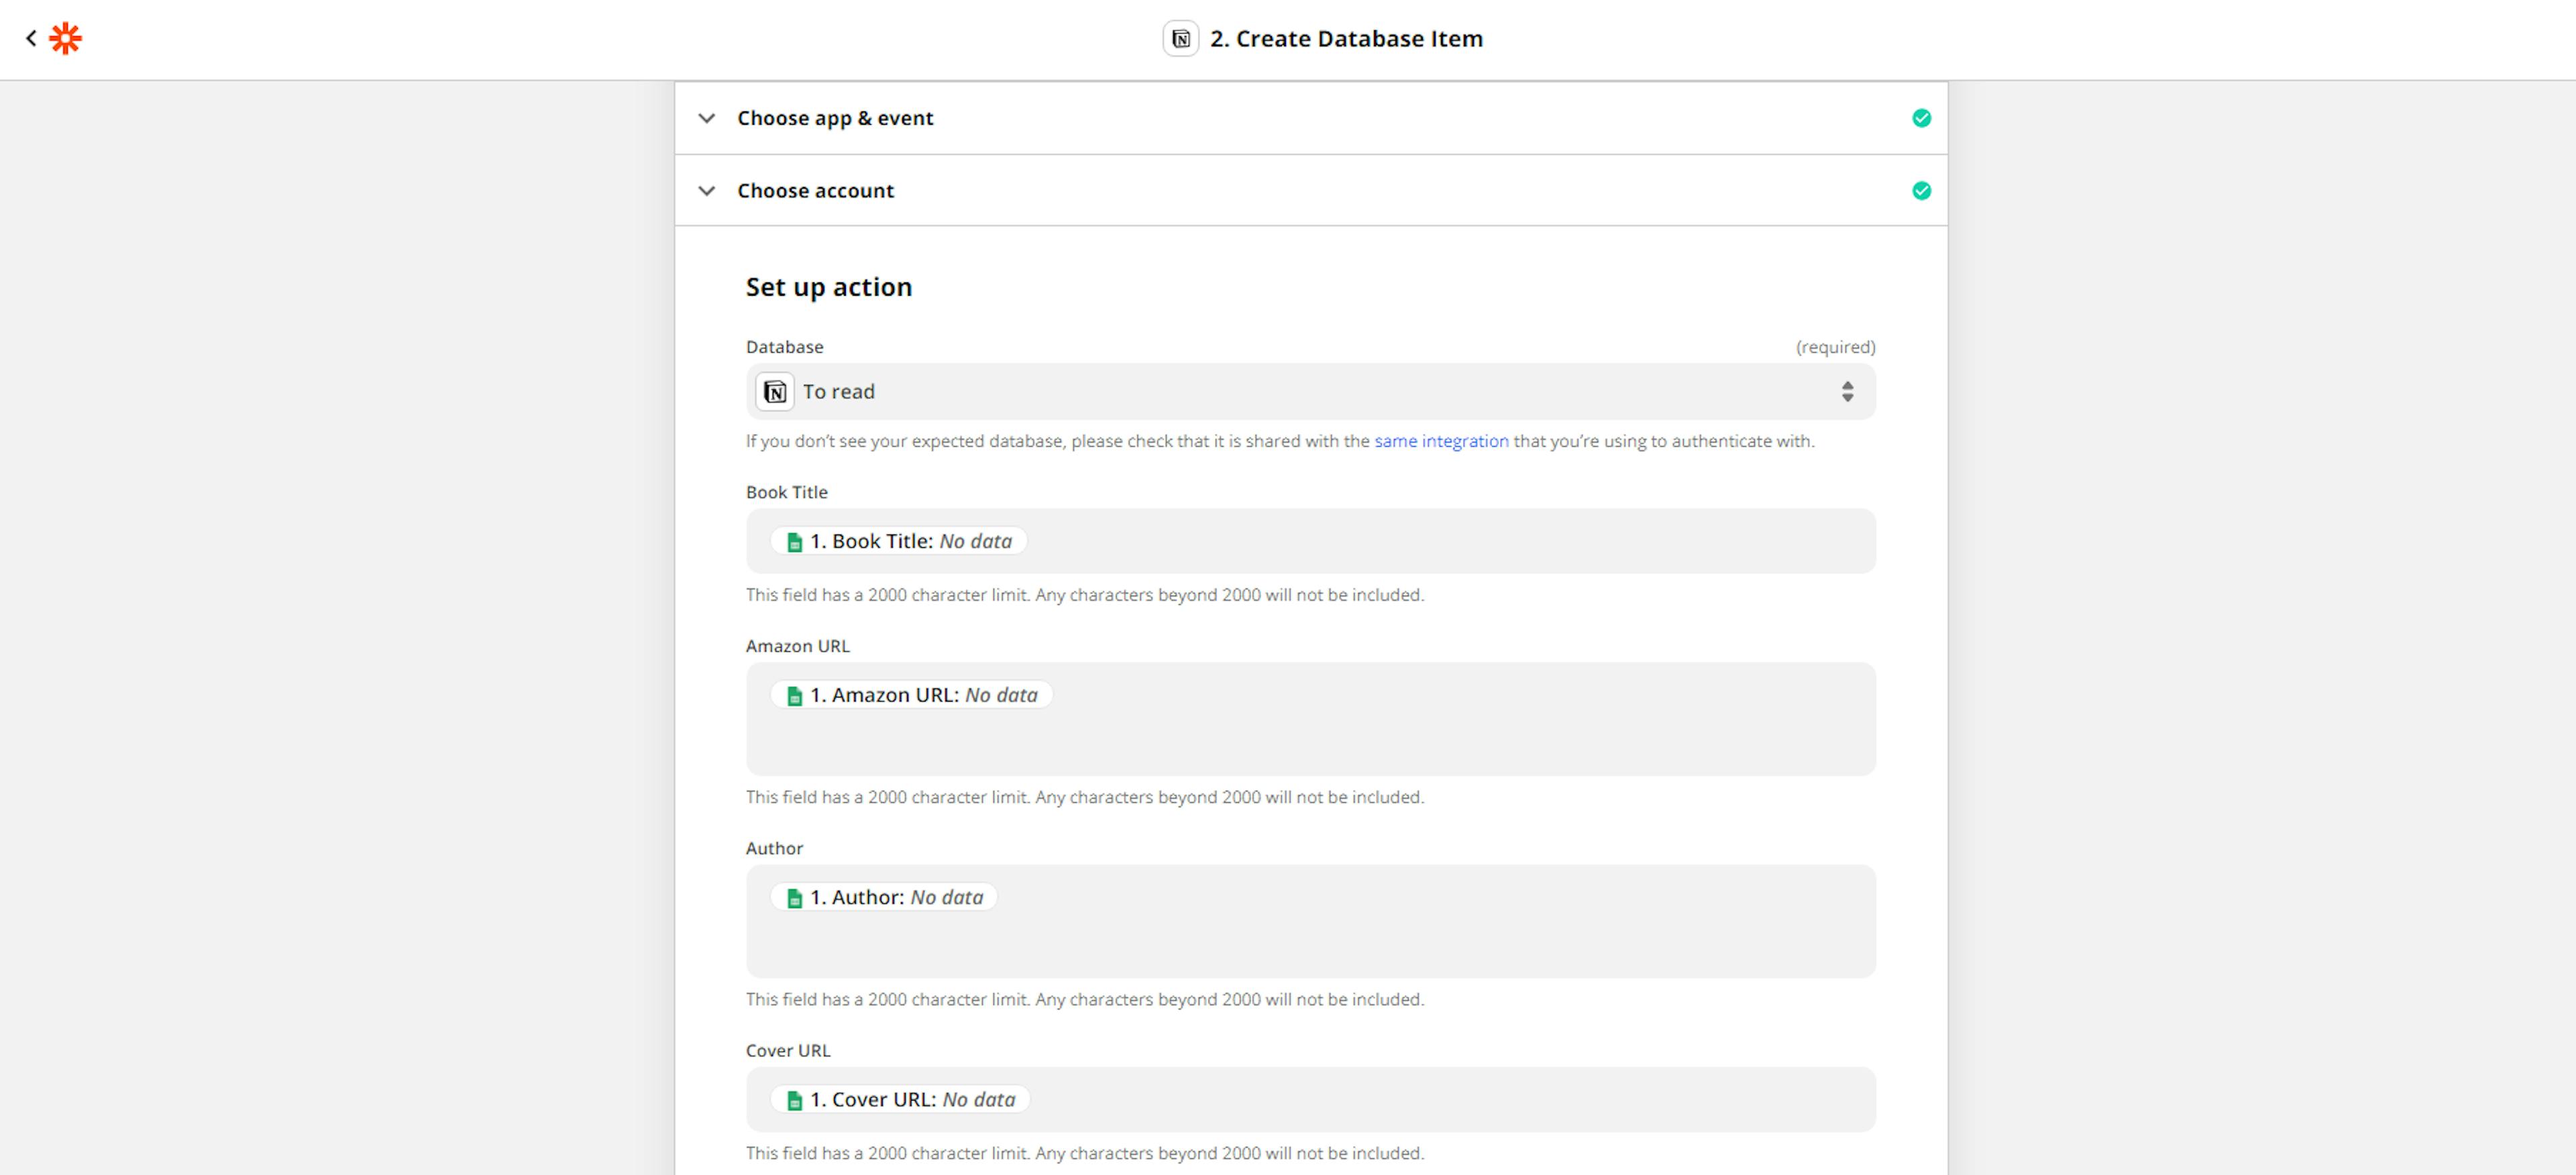The height and width of the screenshot is (1175, 2576).
Task: Select the 1. Book Title: No data pill
Action: tap(898, 541)
